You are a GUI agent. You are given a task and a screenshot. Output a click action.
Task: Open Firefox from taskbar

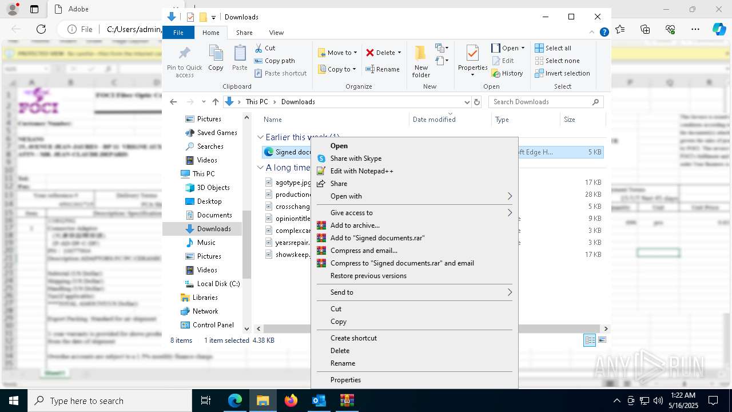[291, 401]
